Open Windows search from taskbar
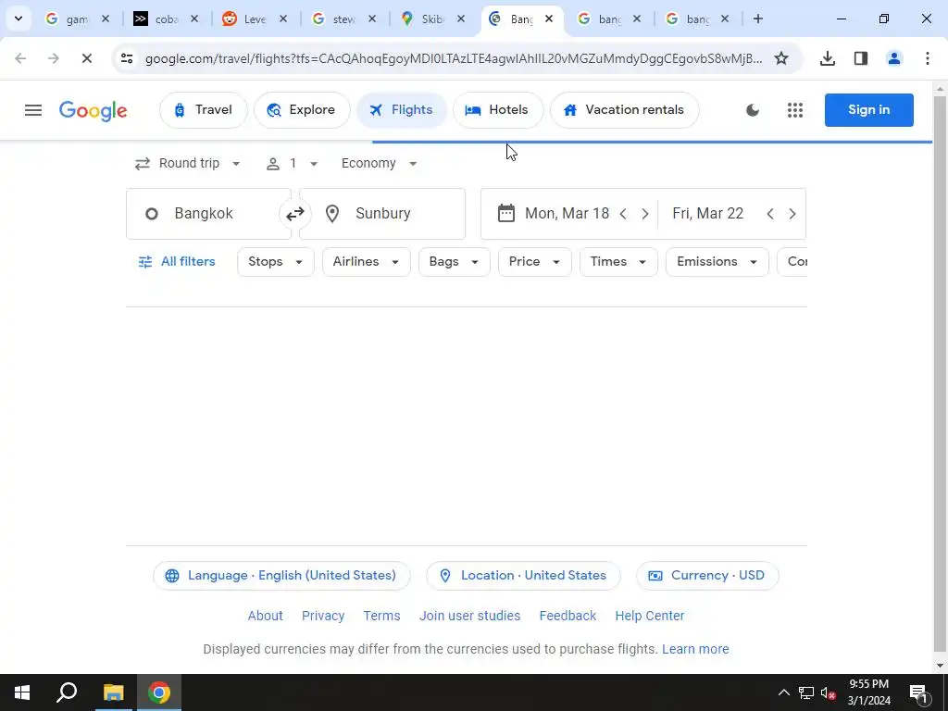Screen dimensions: 948x711 coord(67,692)
